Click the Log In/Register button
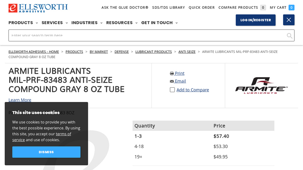 click(255, 20)
